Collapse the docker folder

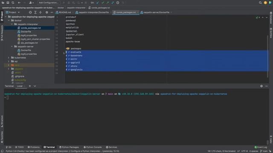point(9,20)
